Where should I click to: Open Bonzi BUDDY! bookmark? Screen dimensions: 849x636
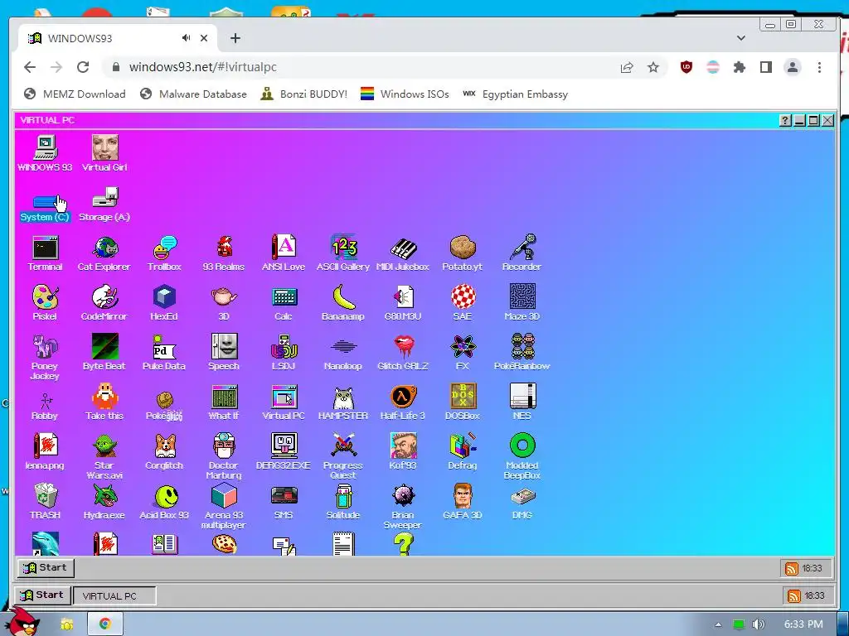(303, 94)
